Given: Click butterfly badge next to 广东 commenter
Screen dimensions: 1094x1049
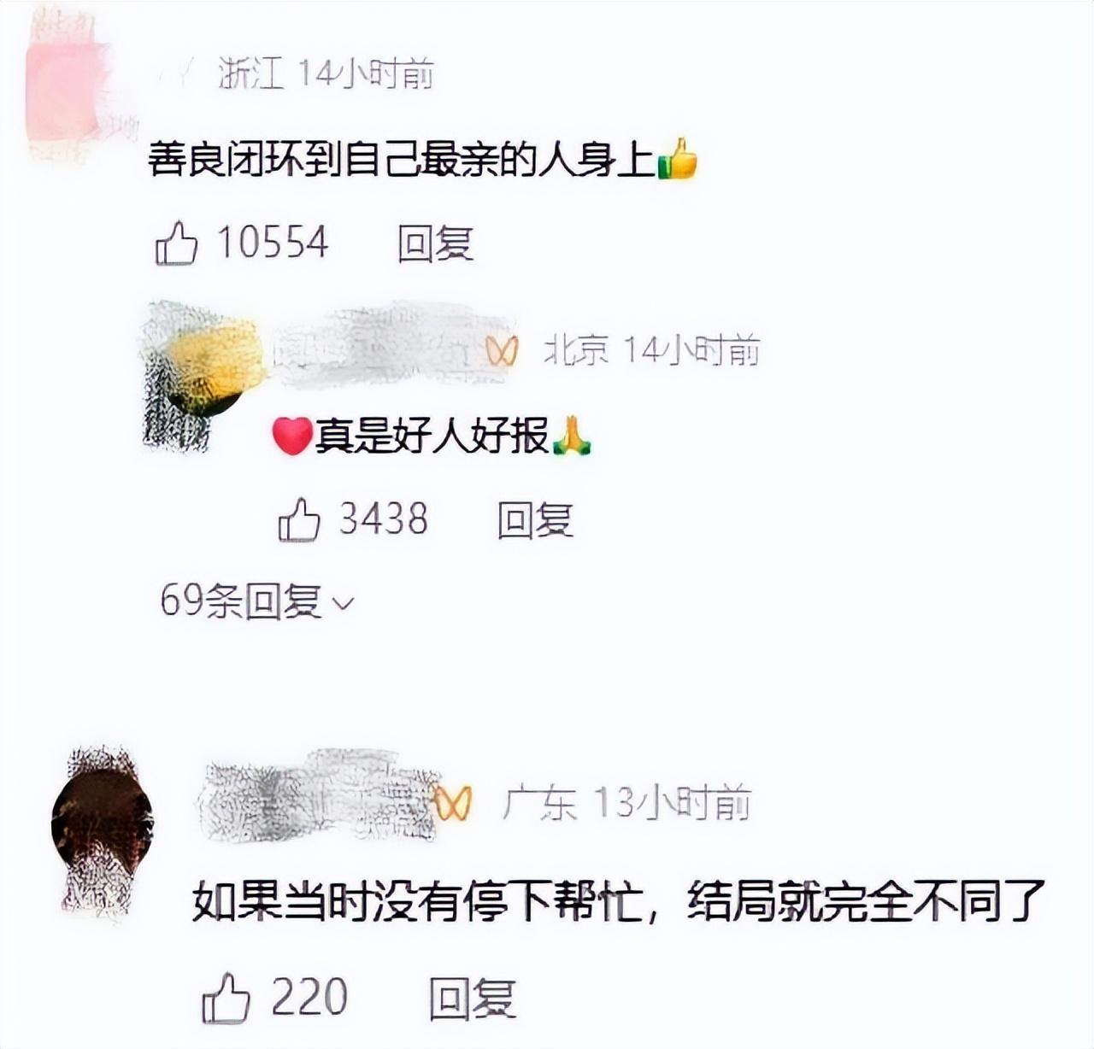Looking at the screenshot, I should point(453,803).
